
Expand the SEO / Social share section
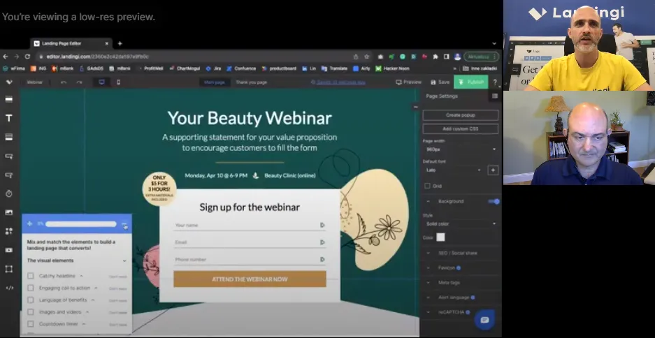pyautogui.click(x=429, y=253)
